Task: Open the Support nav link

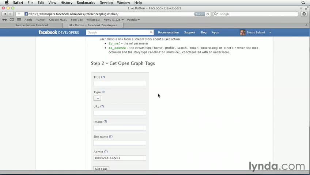Action: [x=190, y=32]
